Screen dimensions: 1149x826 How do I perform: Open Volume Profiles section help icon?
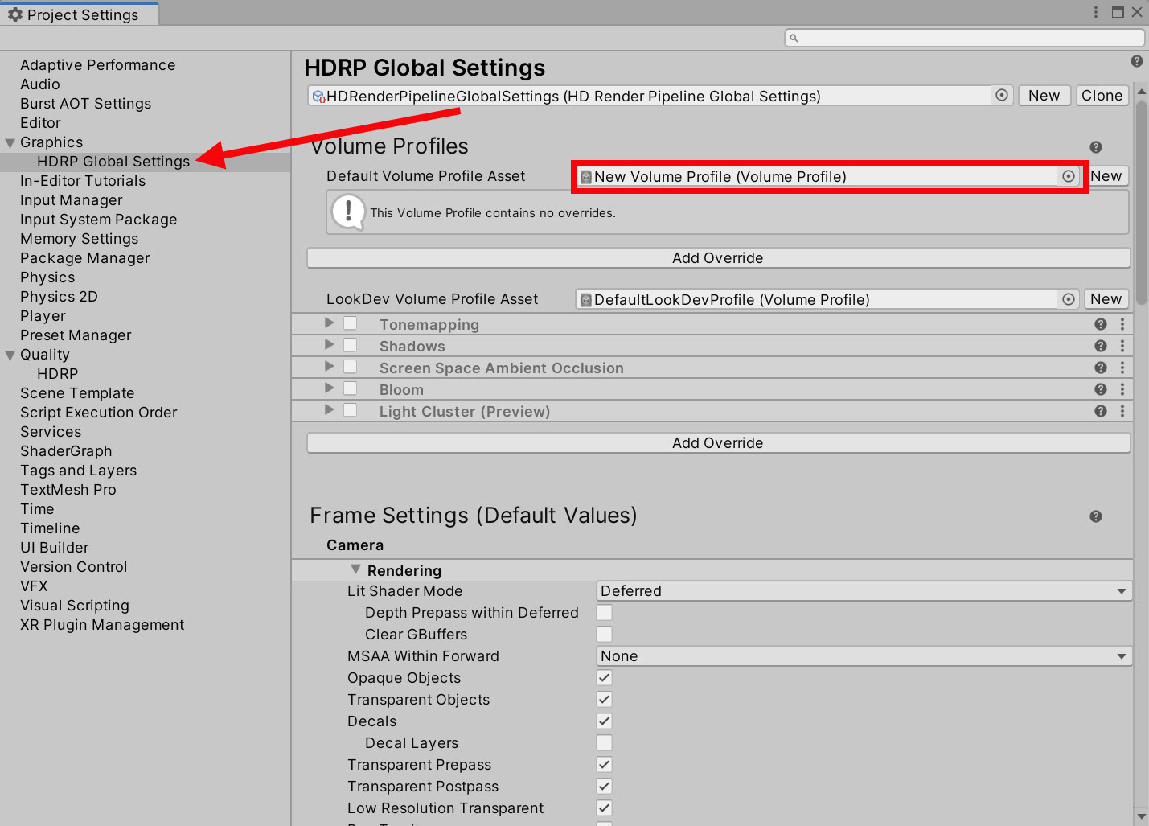coord(1095,147)
